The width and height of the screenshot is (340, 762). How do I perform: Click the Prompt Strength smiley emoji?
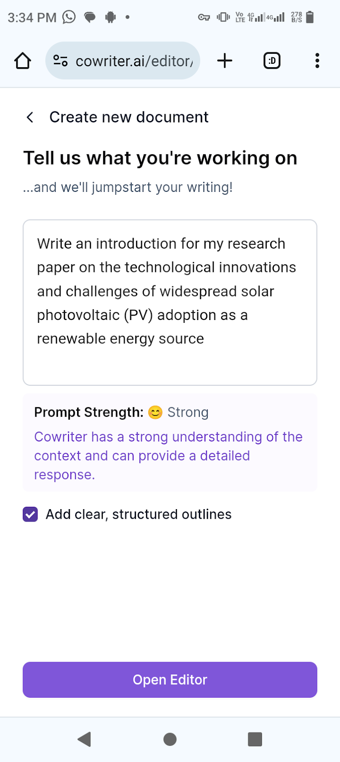click(155, 412)
